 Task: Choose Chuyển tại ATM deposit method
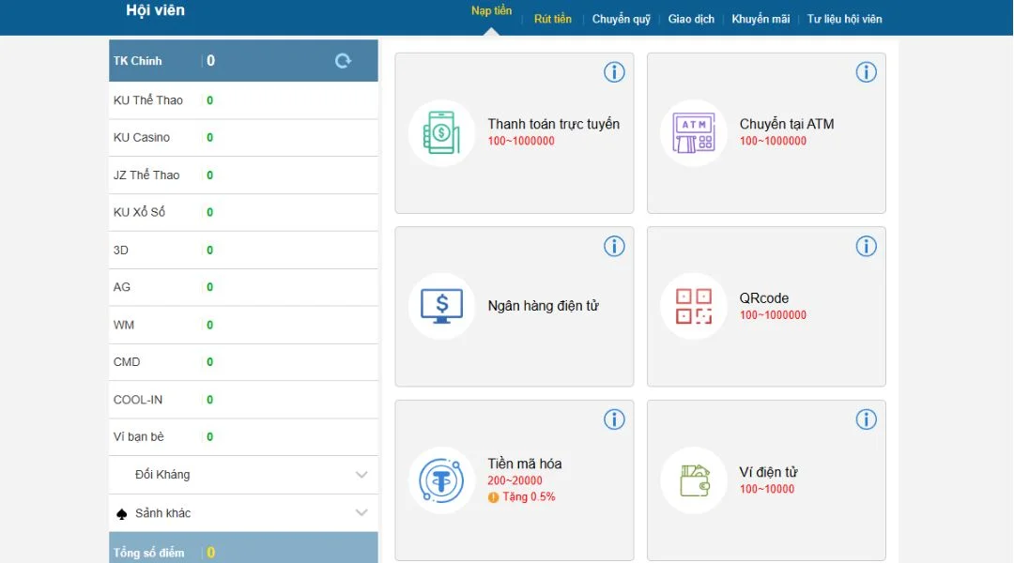tap(766, 133)
